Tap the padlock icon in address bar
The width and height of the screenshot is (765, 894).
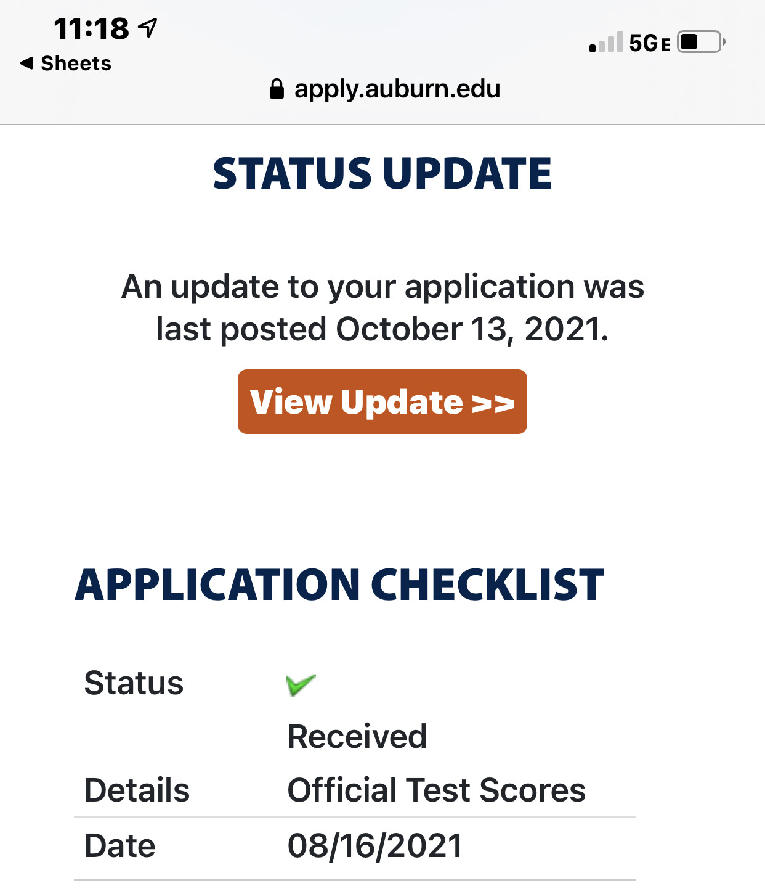click(277, 89)
